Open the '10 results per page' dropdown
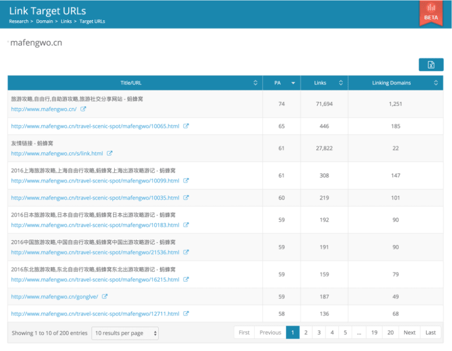 125,333
